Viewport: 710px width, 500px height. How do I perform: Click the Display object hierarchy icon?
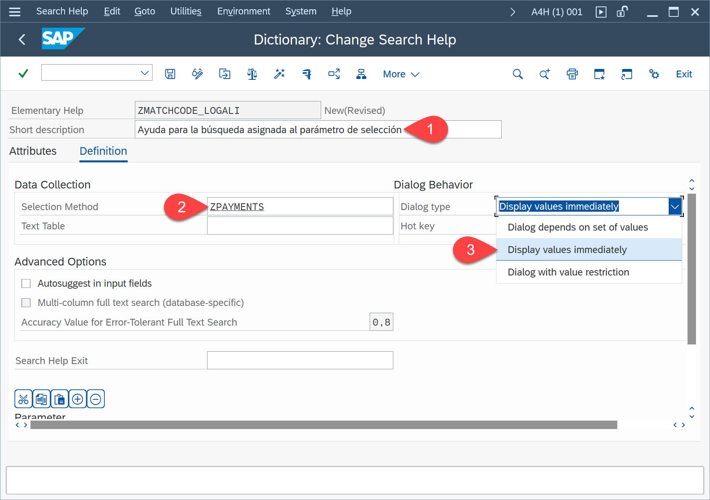[361, 74]
